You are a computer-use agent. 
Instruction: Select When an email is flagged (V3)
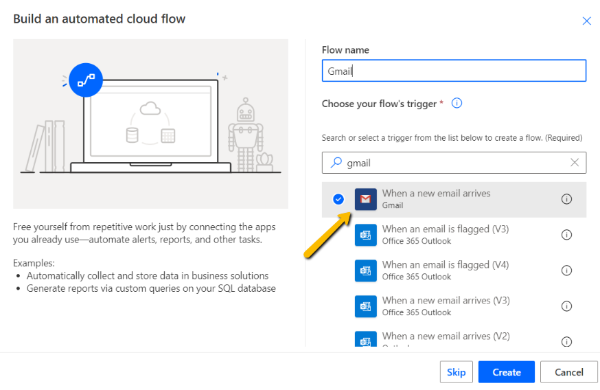454,235
